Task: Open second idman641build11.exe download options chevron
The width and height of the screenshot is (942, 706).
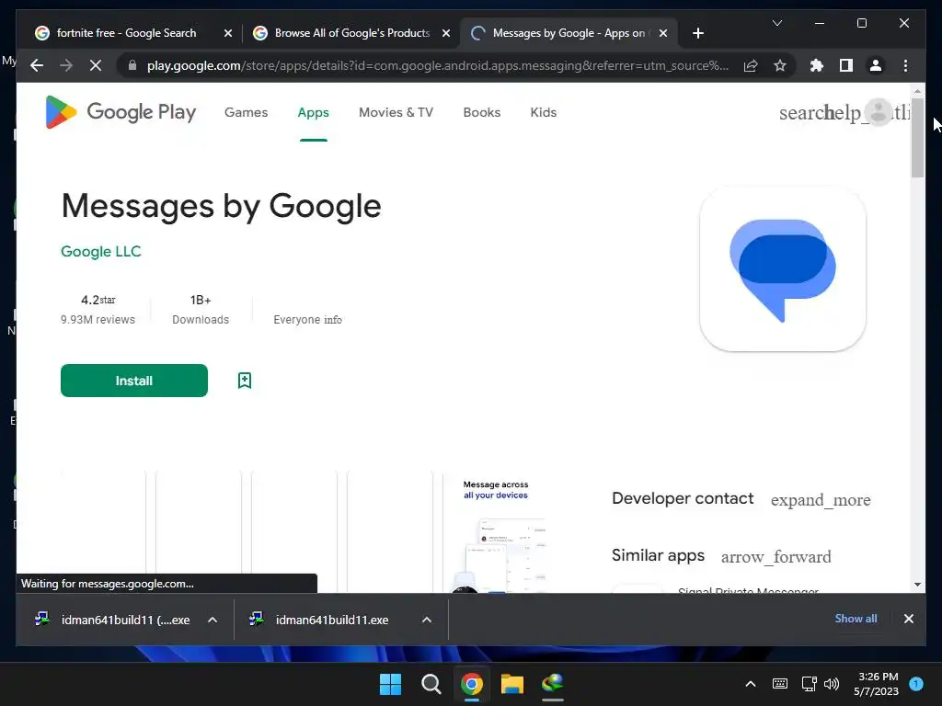Action: click(x=427, y=620)
